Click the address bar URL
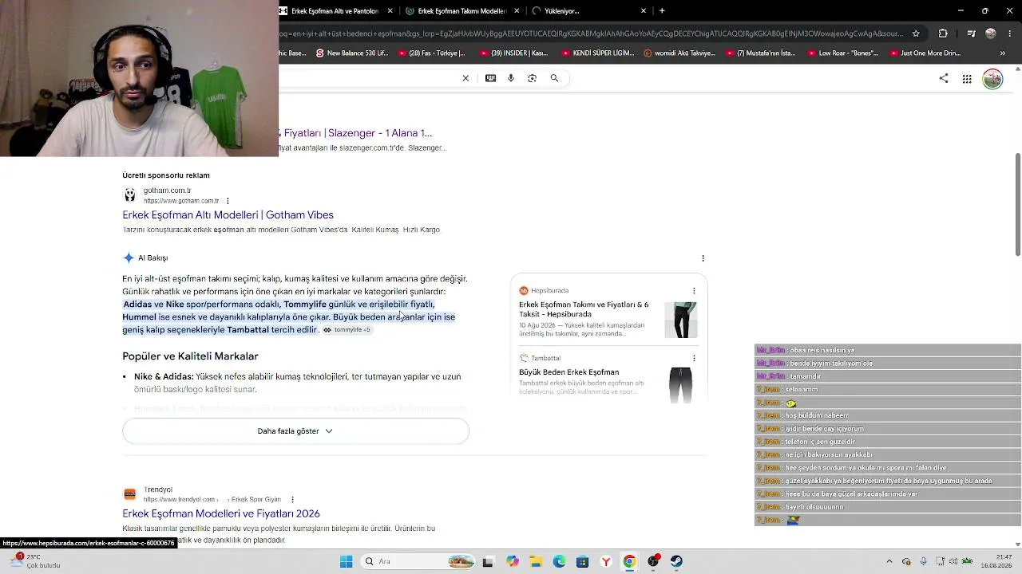This screenshot has height=574, width=1022. click(592, 33)
